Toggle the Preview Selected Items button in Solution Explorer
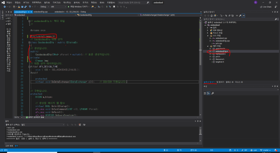The image size is (280, 153). pyautogui.click(x=243, y=15)
